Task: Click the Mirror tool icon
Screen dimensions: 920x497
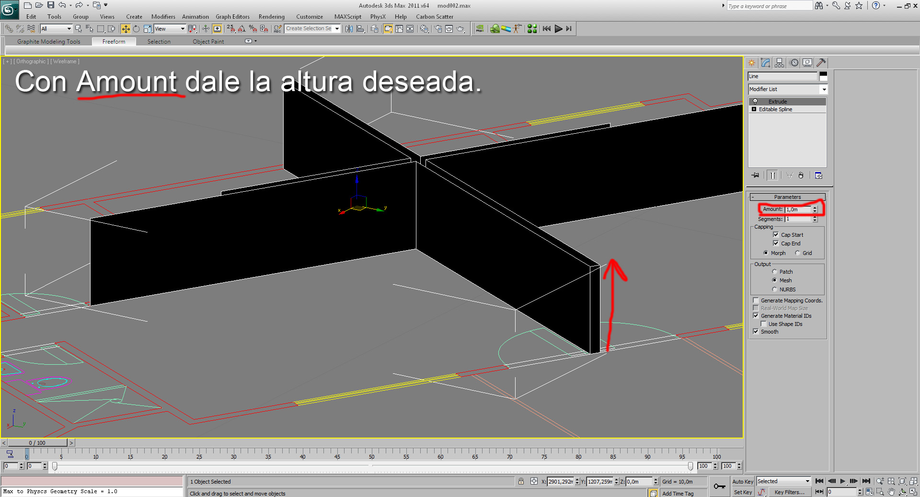Action: click(x=349, y=29)
